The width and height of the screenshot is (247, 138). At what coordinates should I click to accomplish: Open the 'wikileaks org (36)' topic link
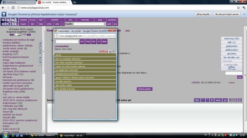coord(13,106)
